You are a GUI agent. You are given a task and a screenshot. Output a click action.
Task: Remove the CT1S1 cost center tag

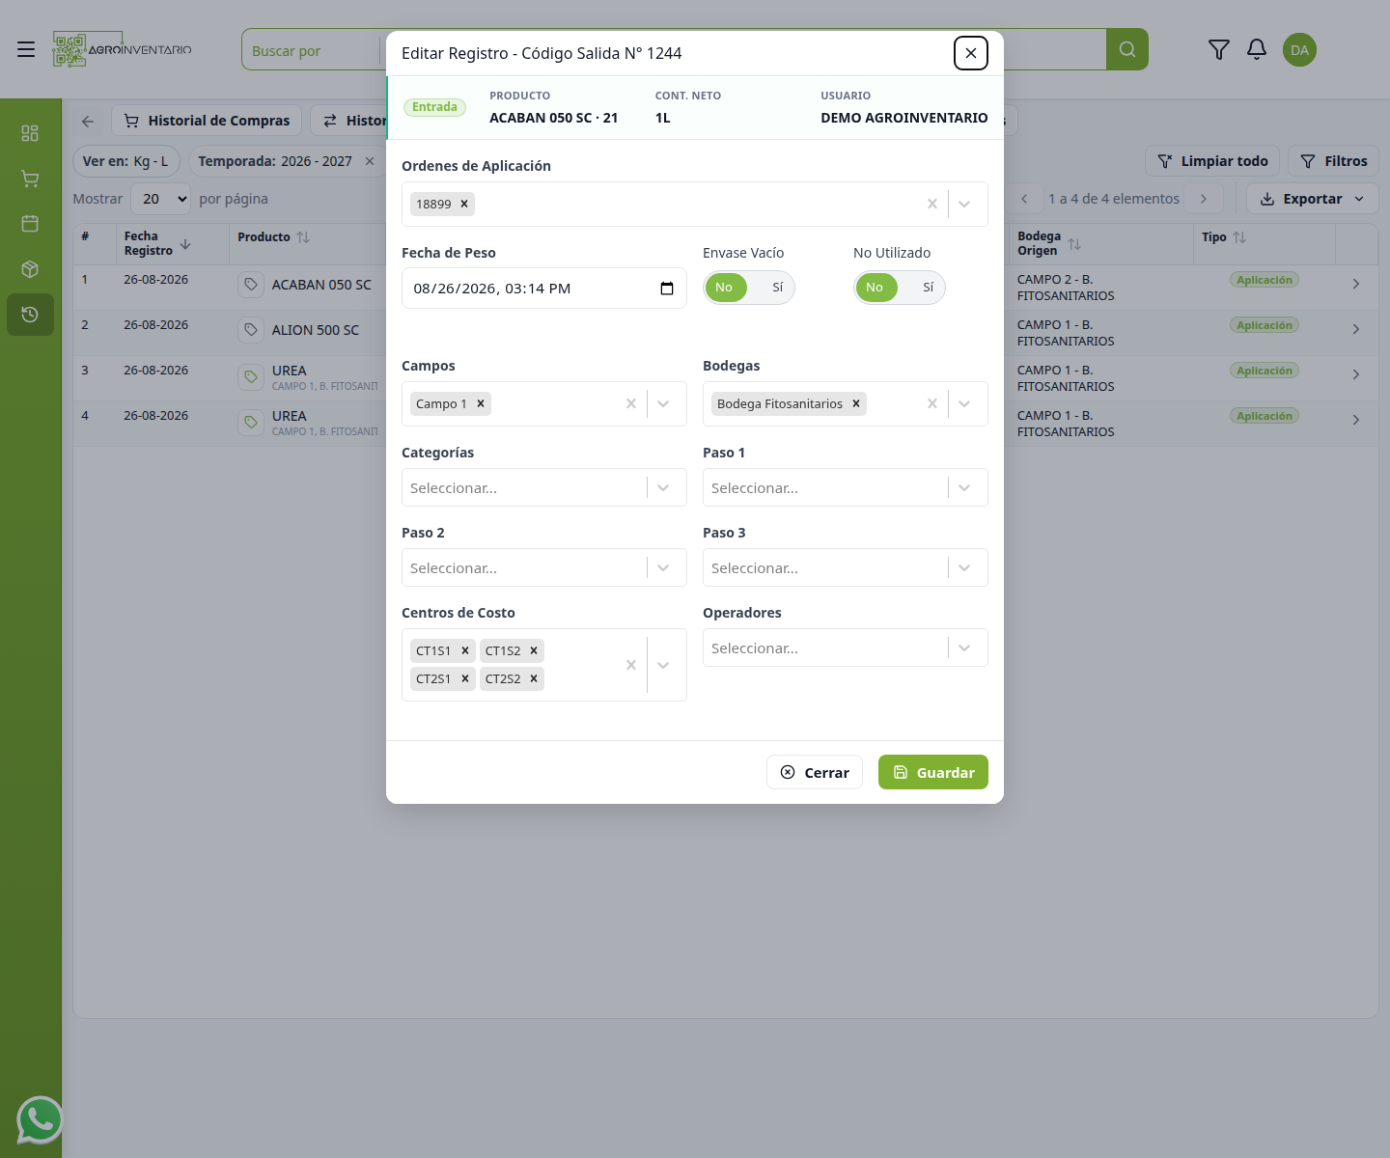[x=465, y=650]
